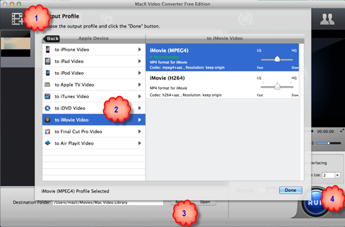Select the to iPhone Video category
Screen dimensions: 345x227
tap(94, 49)
